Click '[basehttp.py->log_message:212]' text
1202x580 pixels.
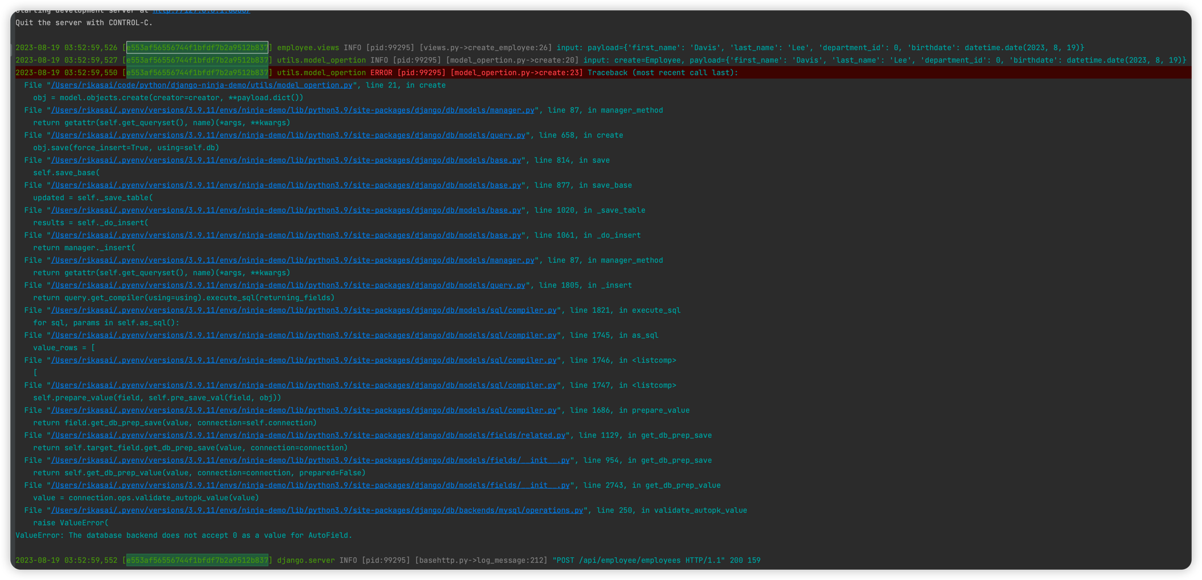(481, 561)
